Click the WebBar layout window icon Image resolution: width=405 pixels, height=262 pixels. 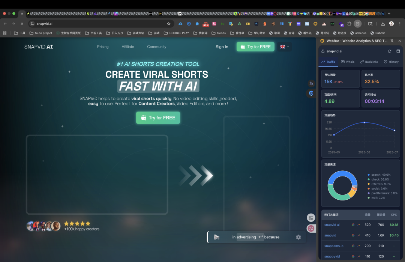398,51
